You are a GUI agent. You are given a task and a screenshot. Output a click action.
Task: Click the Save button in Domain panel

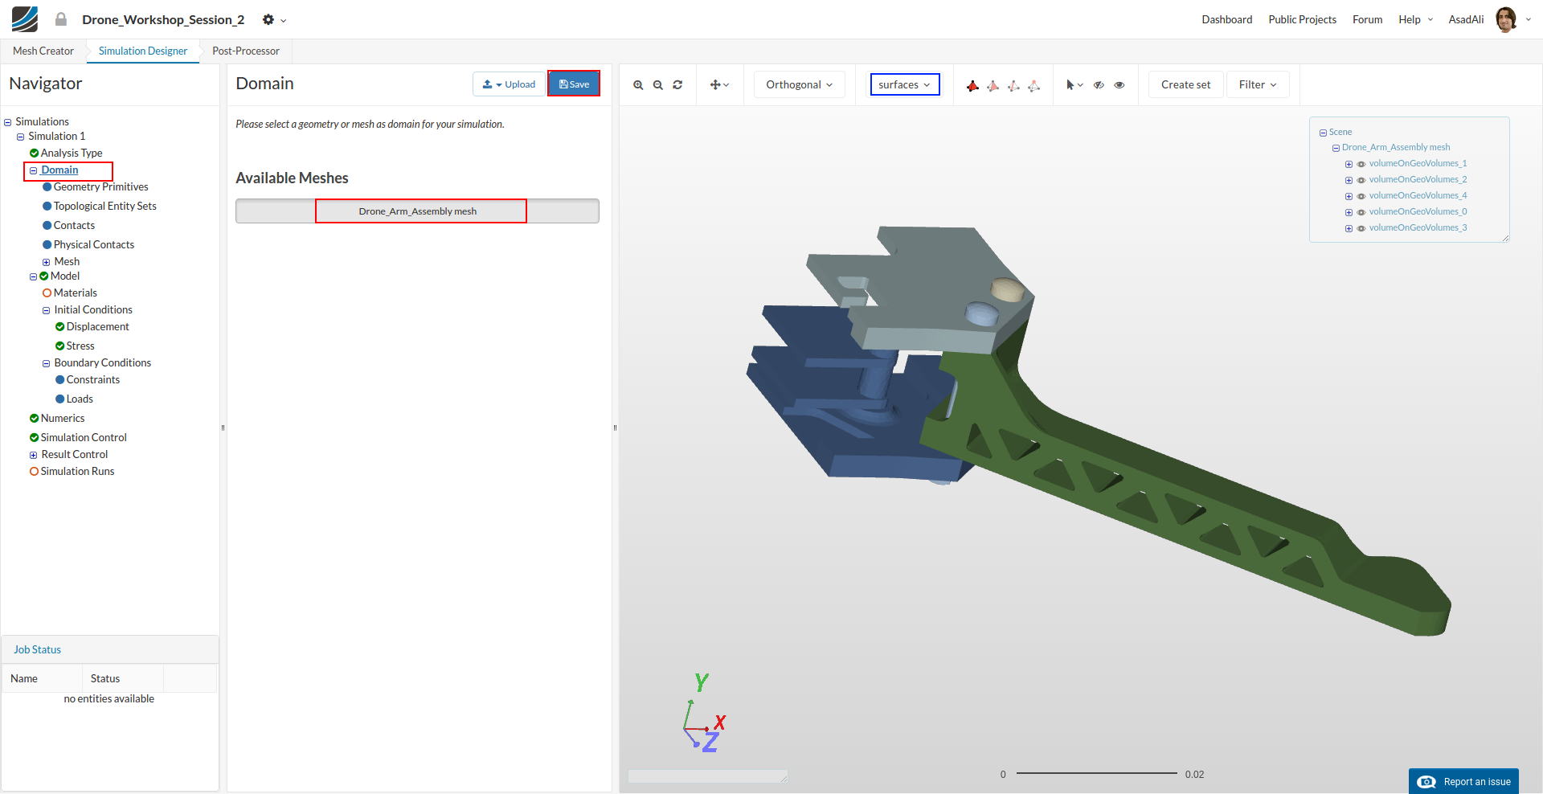[x=574, y=84]
